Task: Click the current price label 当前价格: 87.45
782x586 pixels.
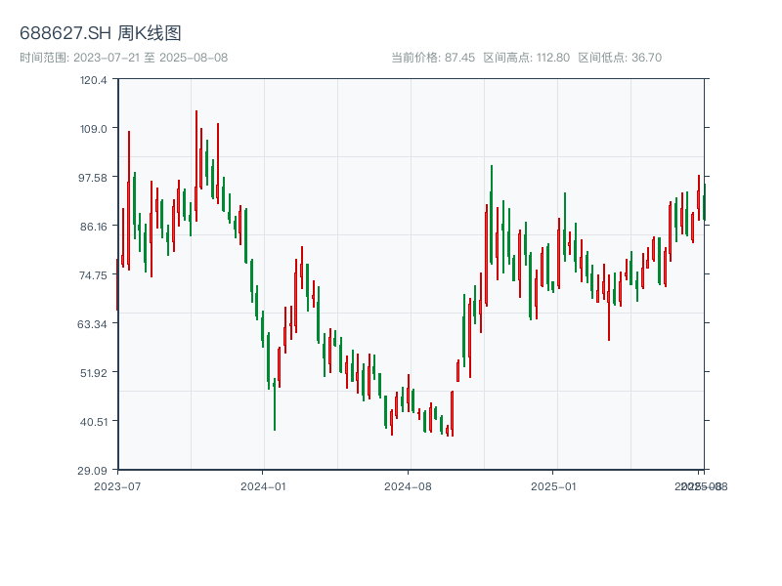Action: 433,58
